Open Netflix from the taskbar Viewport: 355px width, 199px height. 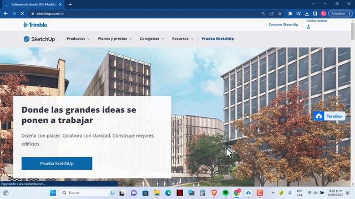180,193
